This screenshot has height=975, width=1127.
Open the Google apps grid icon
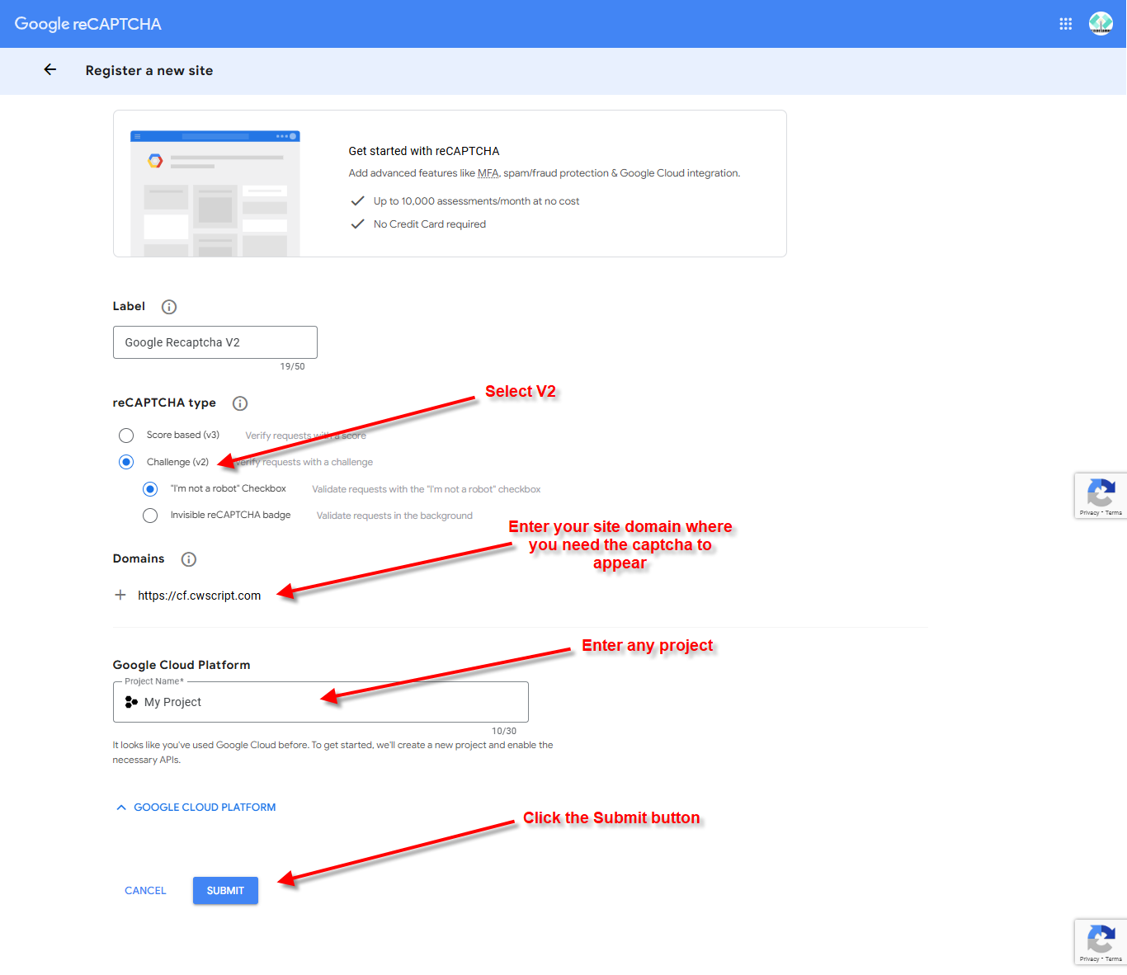tap(1066, 24)
